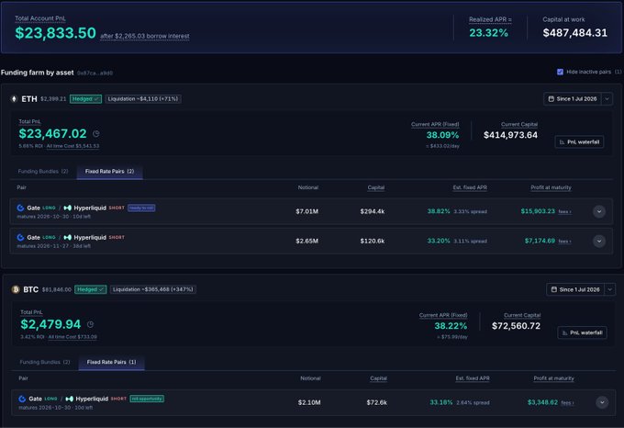This screenshot has width=624, height=428.
Task: Click Capital column header in ETH table
Action: (376, 187)
